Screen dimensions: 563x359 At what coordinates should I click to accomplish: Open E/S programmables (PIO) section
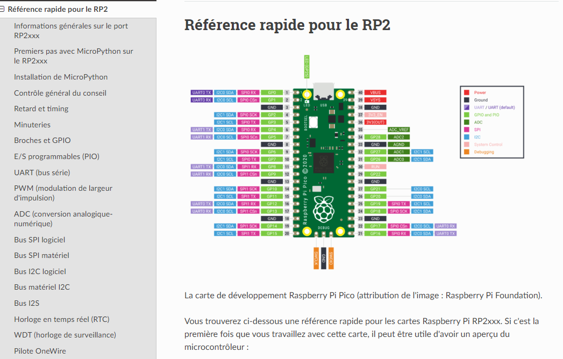tap(57, 156)
